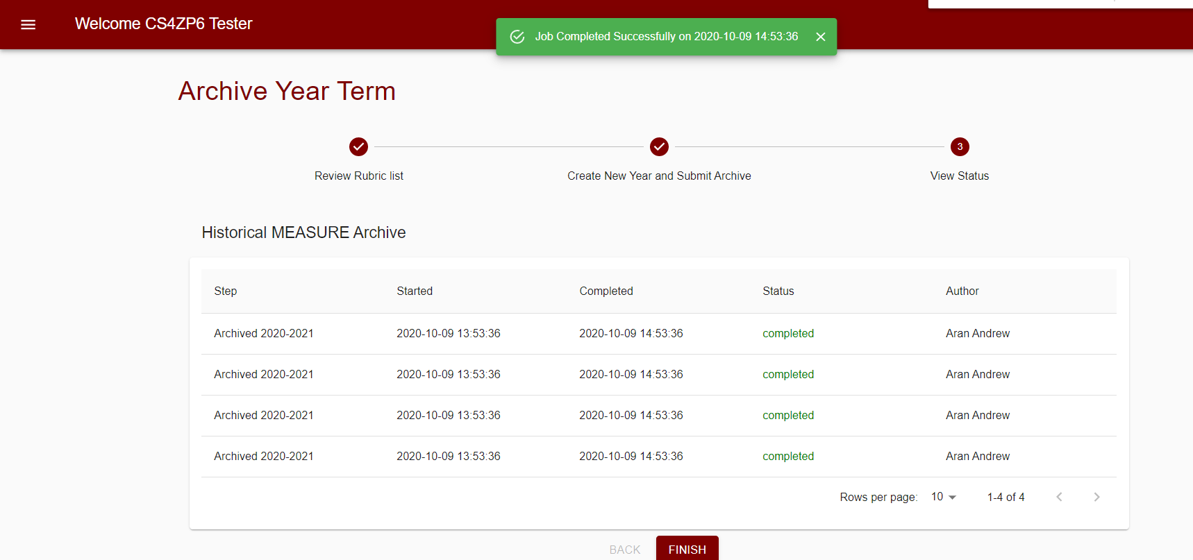The height and width of the screenshot is (560, 1193).
Task: Sort by the Completed column header
Action: [x=606, y=291]
